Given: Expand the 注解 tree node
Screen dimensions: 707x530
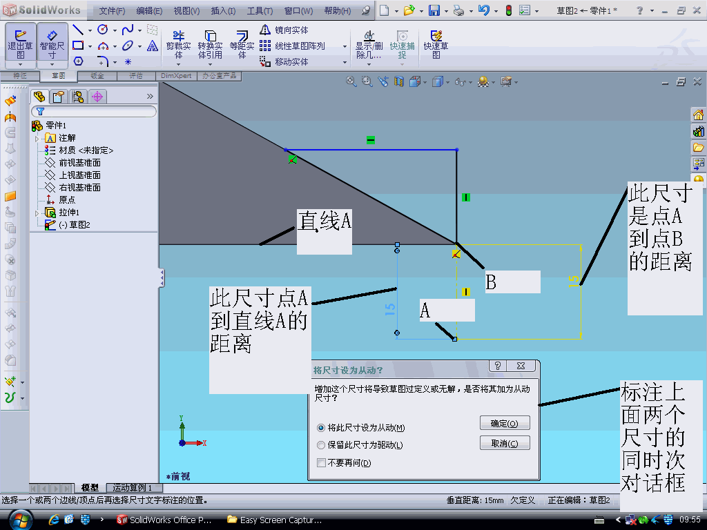Looking at the screenshot, I should tap(37, 138).
